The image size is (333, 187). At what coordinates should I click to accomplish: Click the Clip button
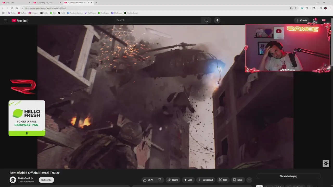click(x=223, y=180)
